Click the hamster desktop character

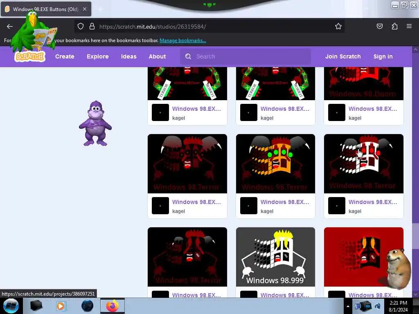click(399, 269)
